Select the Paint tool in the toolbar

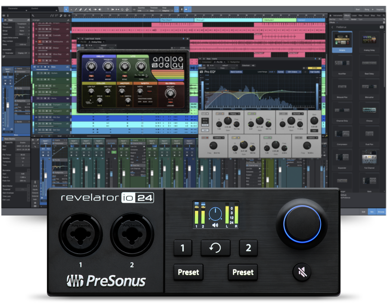click(x=86, y=9)
